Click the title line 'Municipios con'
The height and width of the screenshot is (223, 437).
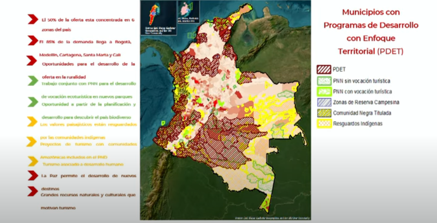[371, 12]
